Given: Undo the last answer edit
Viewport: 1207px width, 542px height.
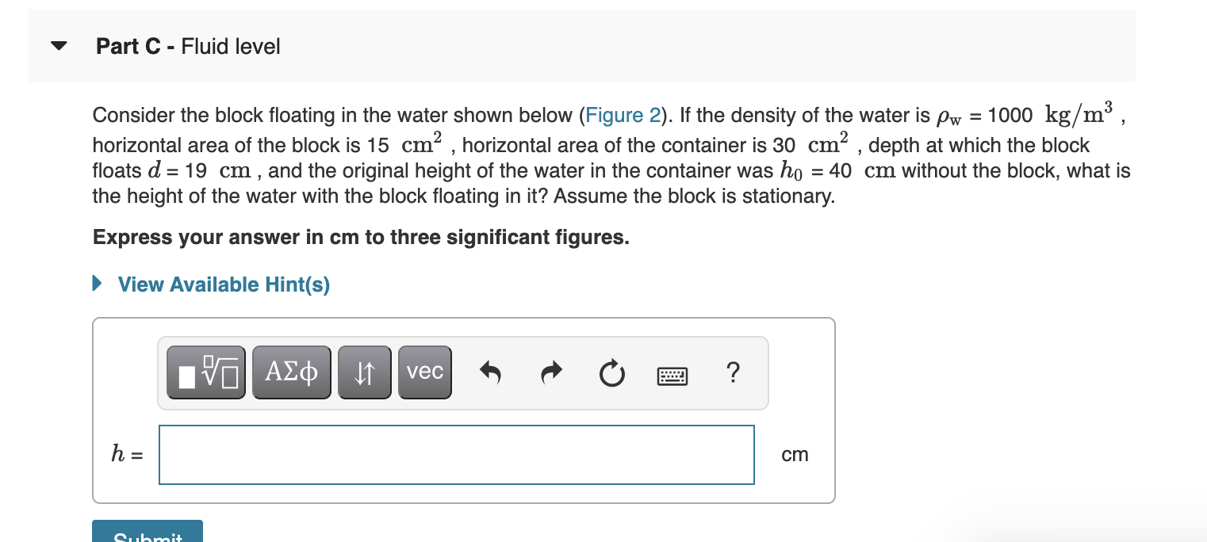Looking at the screenshot, I should click(490, 372).
